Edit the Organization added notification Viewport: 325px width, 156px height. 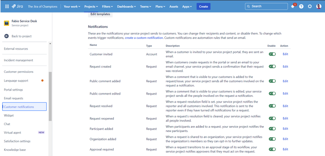[x=285, y=139]
